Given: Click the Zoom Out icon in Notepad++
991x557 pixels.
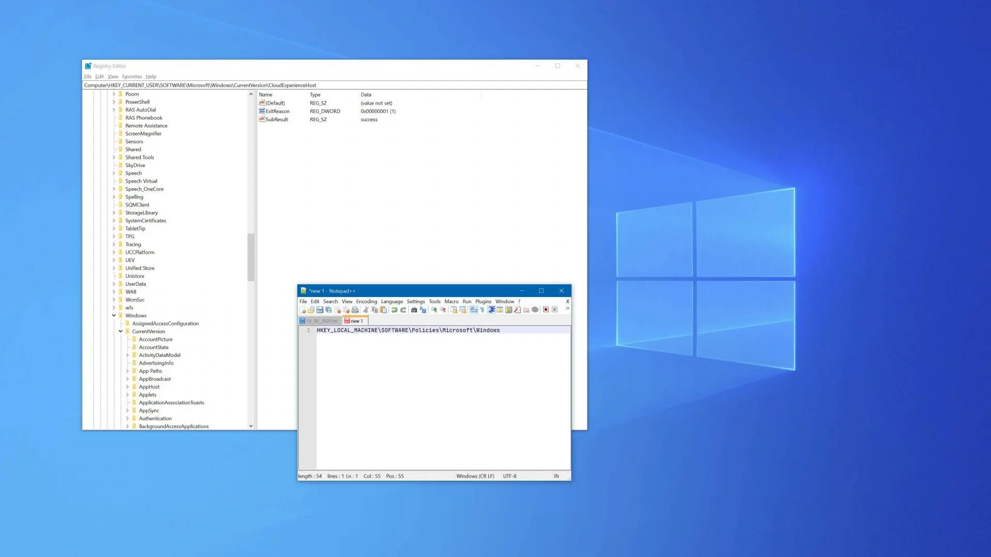Looking at the screenshot, I should (x=443, y=309).
